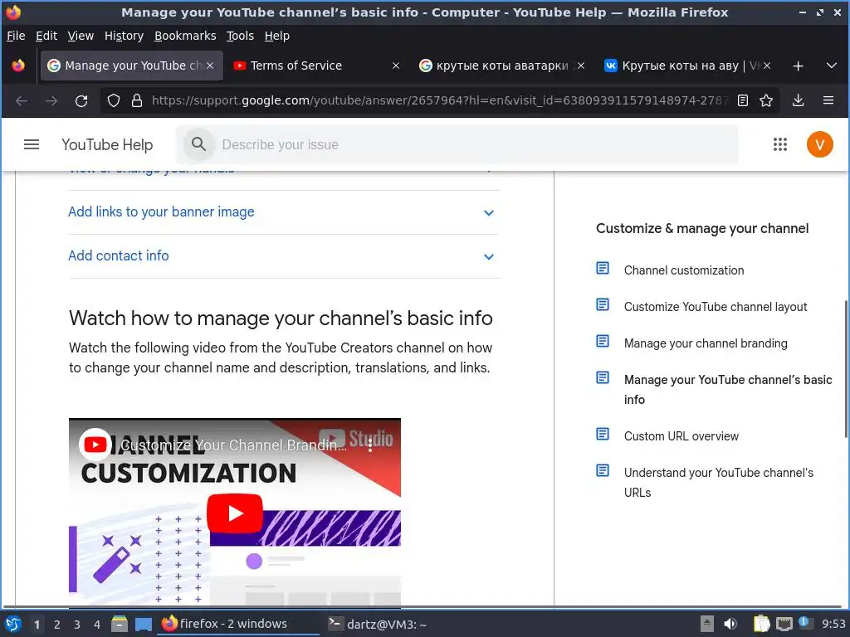
Task: Open Customize YouTube channel layout link
Action: coord(715,307)
